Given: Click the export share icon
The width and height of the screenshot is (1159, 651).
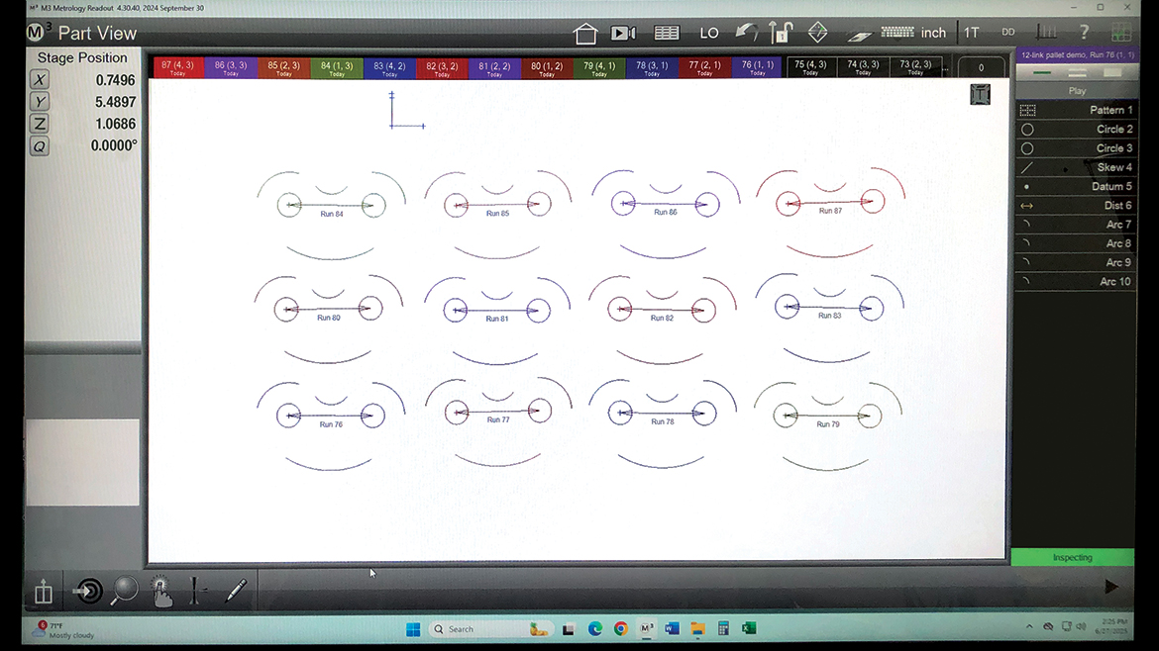Looking at the screenshot, I should [44, 592].
